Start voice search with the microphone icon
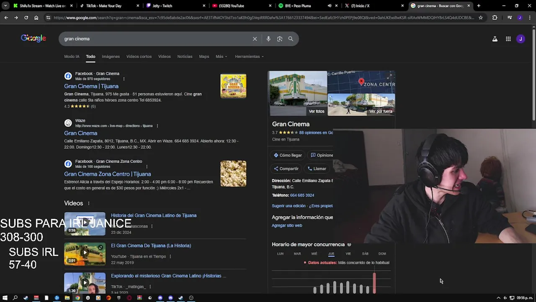Image resolution: width=536 pixels, height=302 pixels. tap(268, 39)
